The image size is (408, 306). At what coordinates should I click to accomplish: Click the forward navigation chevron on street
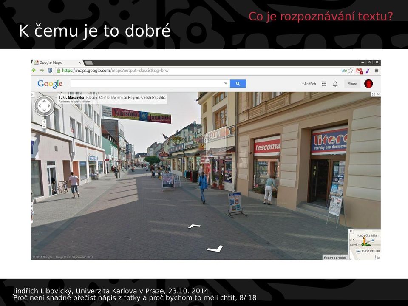point(194,226)
